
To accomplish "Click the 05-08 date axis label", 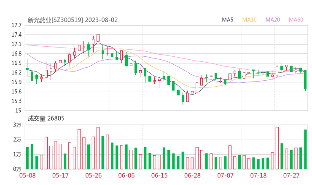I will (27, 175).
